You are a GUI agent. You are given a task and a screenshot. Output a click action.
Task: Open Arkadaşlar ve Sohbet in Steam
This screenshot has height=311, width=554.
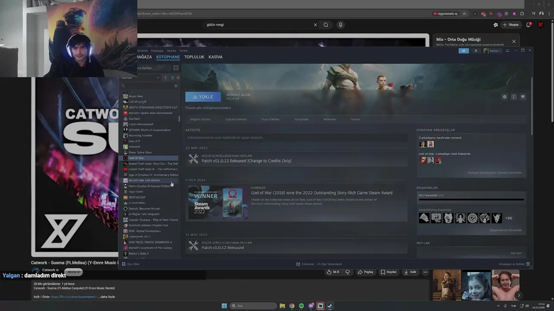pyautogui.click(x=514, y=264)
